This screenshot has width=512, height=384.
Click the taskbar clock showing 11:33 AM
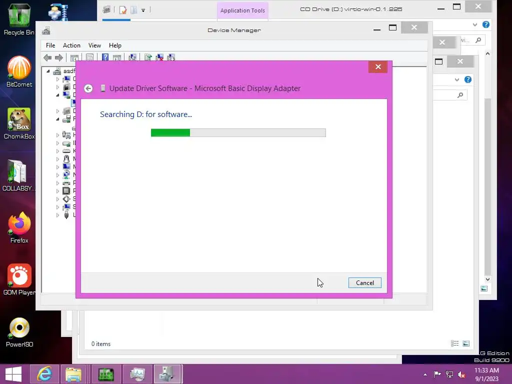[486, 374]
